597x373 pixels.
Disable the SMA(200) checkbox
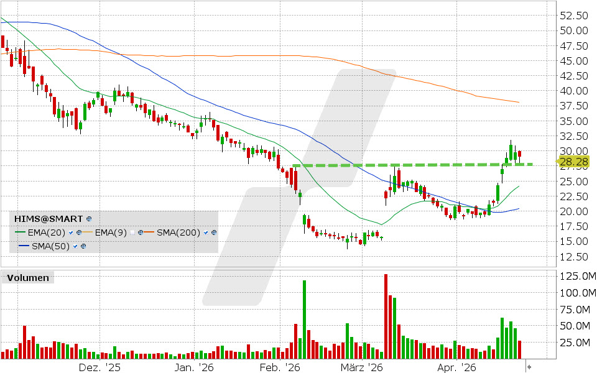coord(205,233)
